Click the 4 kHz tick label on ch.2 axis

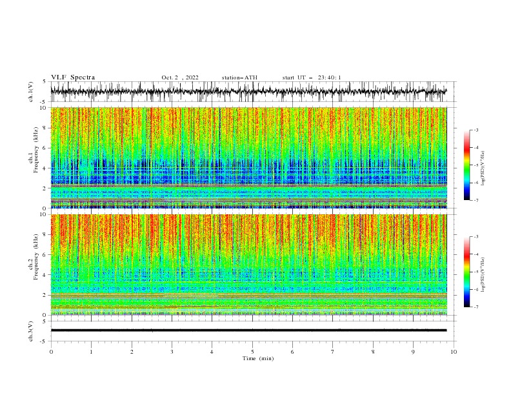pos(45,275)
